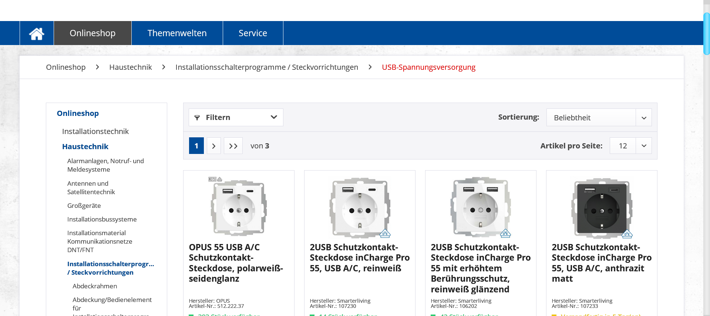The image size is (710, 316).
Task: Click breadcrumb chevron after Haustechnik
Action: 164,67
